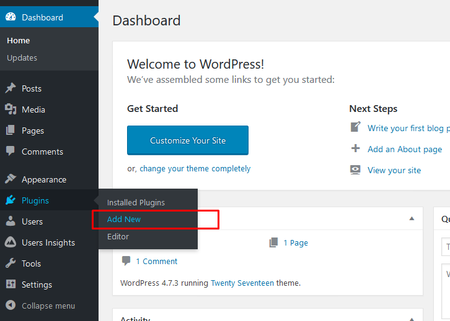
Task: Click the Appearance paintbrush icon
Action: pos(11,179)
